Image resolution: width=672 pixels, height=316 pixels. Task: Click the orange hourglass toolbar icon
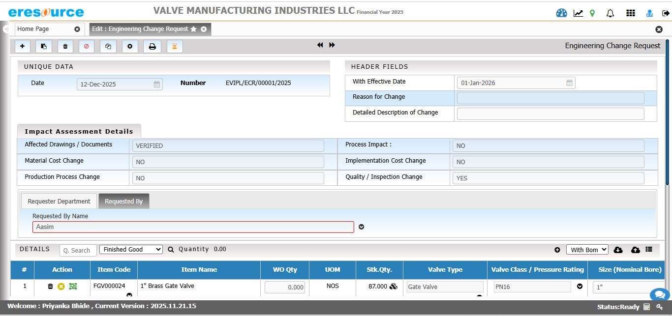click(174, 46)
